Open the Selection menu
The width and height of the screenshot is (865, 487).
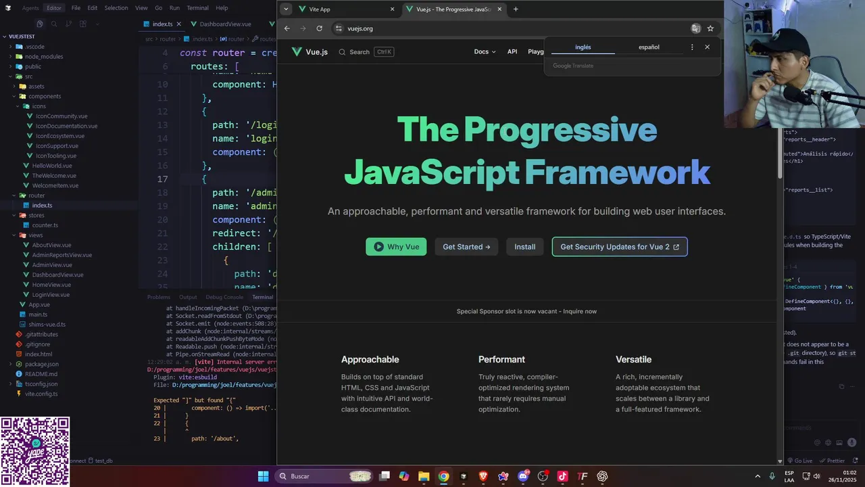point(116,8)
